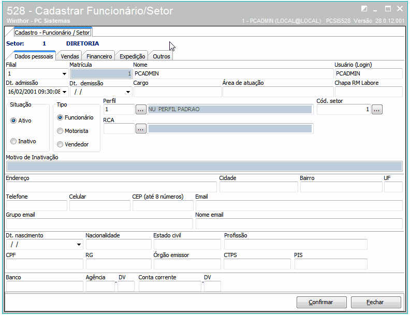Click the DV field after Conta corrente
The width and height of the screenshot is (410, 316).
tap(212, 287)
